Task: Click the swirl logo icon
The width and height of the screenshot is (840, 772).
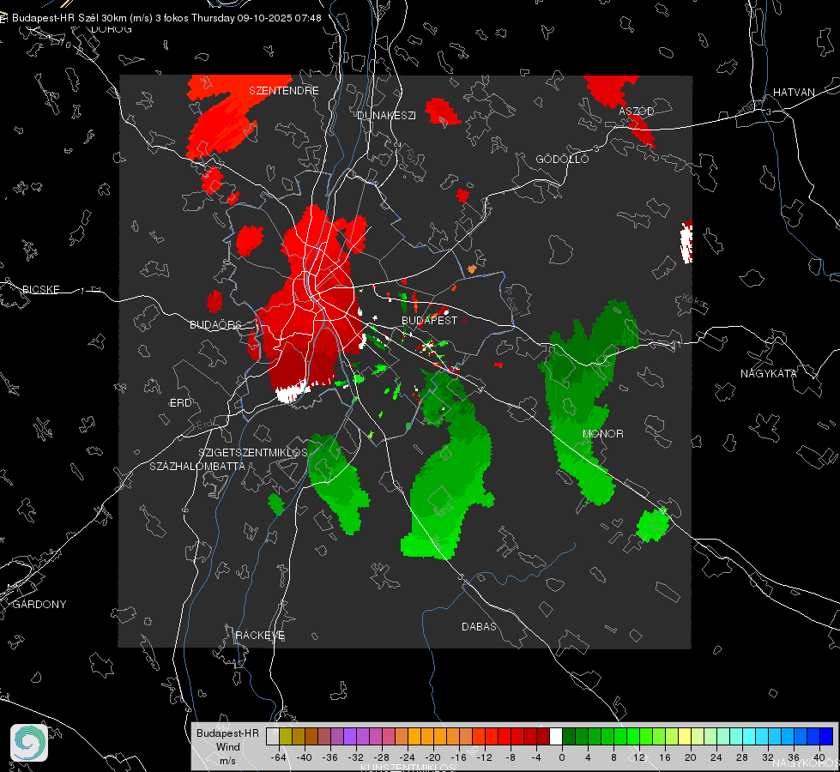Action: point(29,743)
